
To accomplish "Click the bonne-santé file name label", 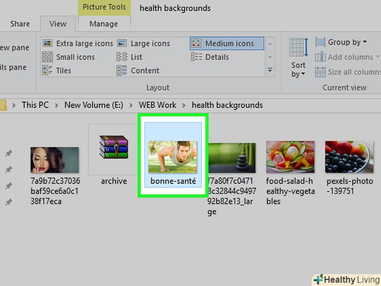I will 173,181.
